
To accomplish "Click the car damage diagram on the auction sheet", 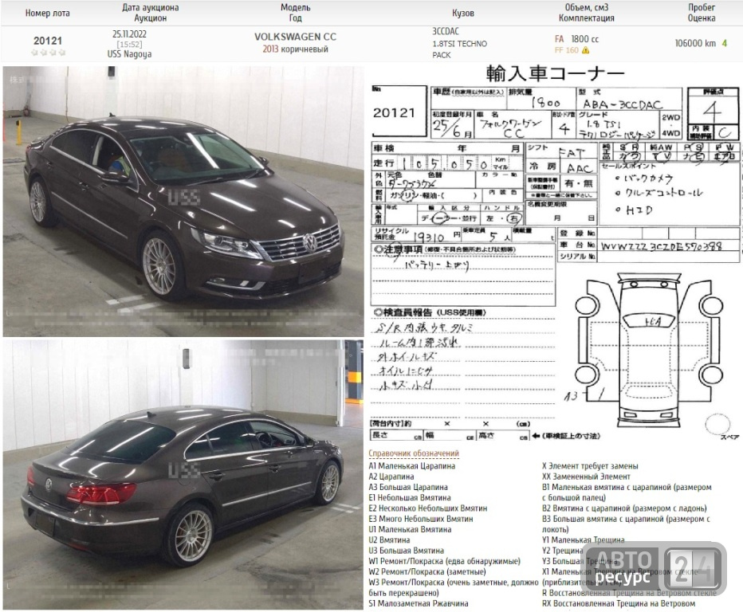I will [649, 351].
